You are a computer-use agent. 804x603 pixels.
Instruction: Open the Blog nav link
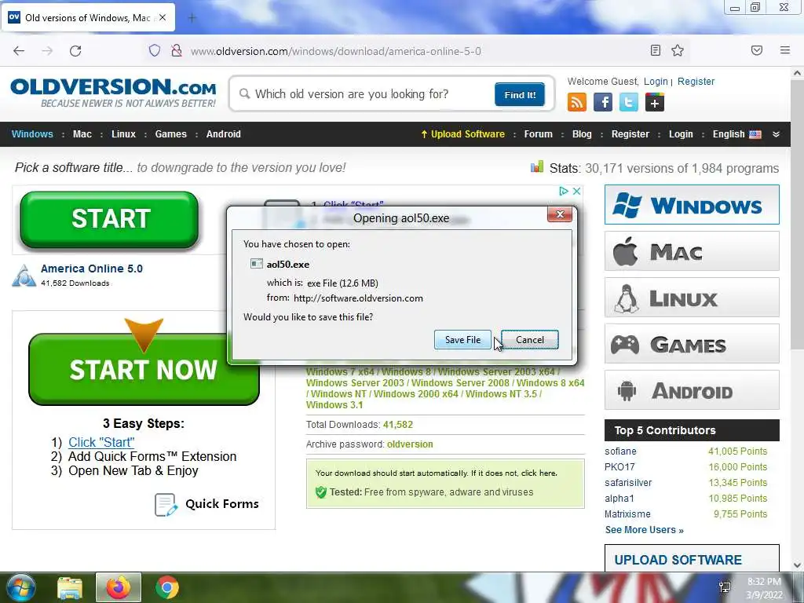[x=582, y=134]
